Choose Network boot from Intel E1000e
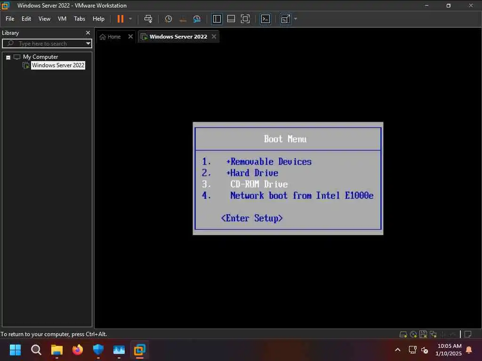The height and width of the screenshot is (361, 482). click(x=302, y=196)
